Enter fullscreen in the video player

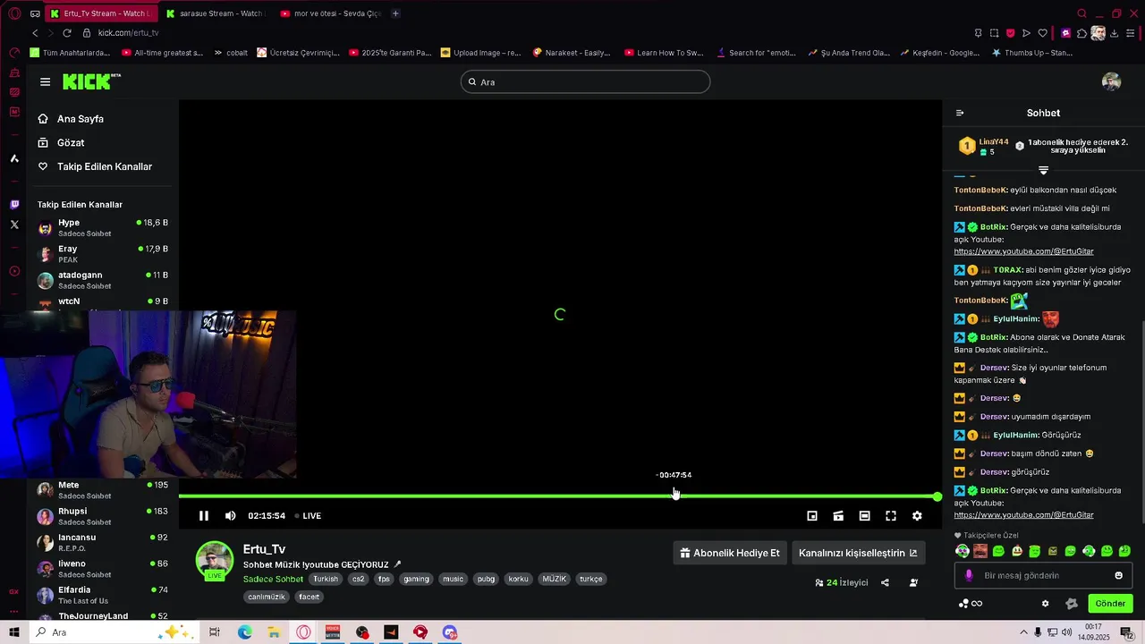point(891,516)
